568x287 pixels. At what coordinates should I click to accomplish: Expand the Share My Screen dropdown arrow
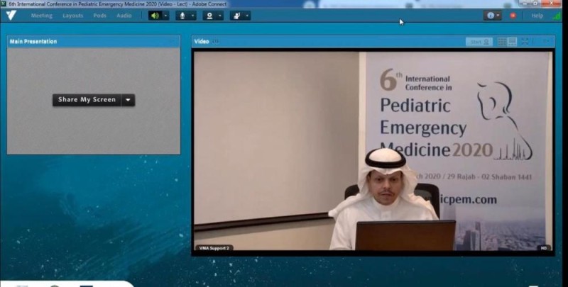(x=128, y=100)
